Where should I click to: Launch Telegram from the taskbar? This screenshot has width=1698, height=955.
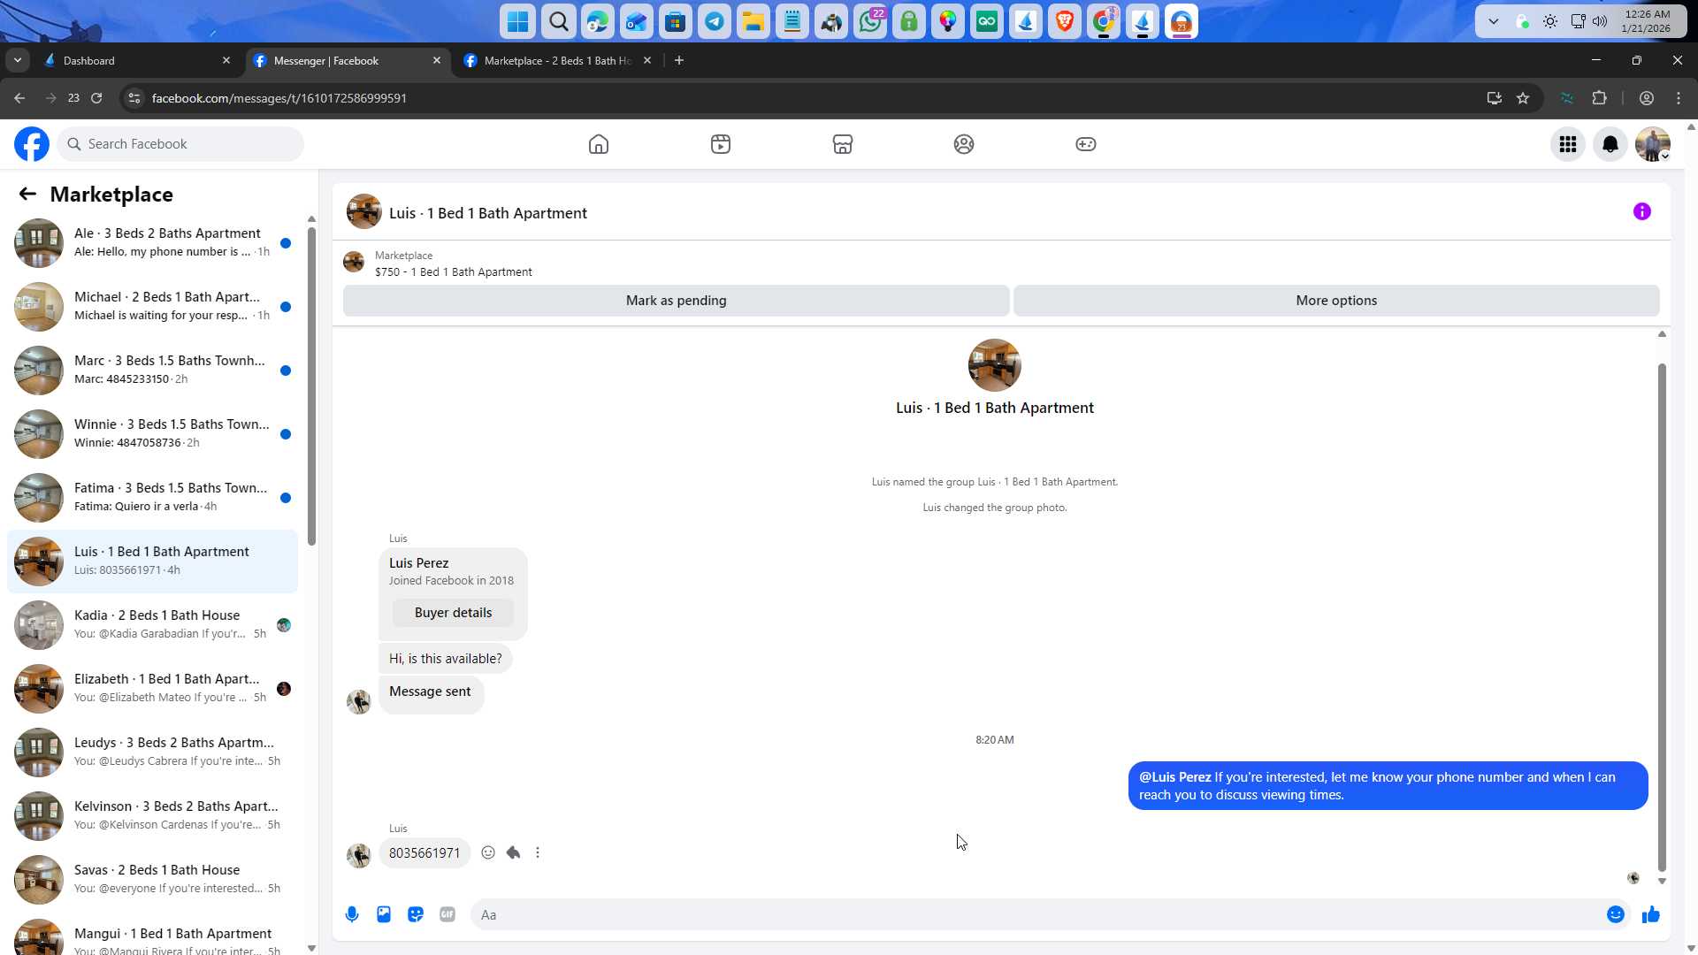tap(715, 21)
